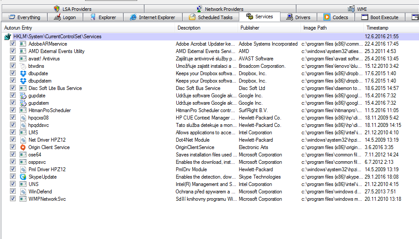Click the SkypeUpdate entry icon

tap(23, 177)
